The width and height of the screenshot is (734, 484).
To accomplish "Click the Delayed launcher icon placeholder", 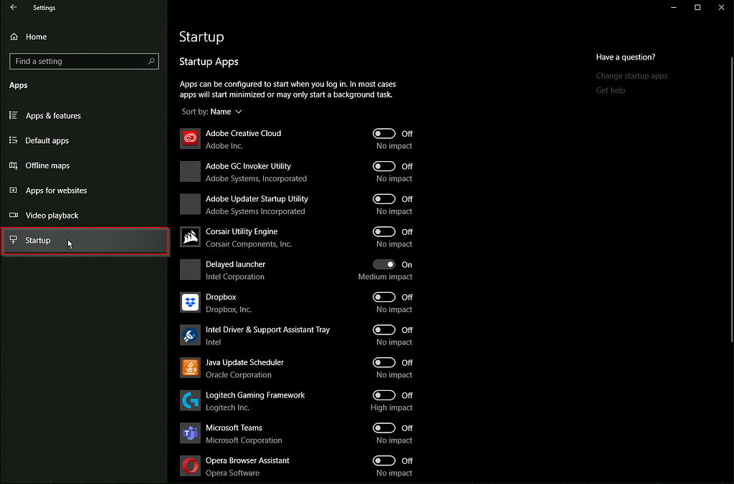I will click(190, 269).
